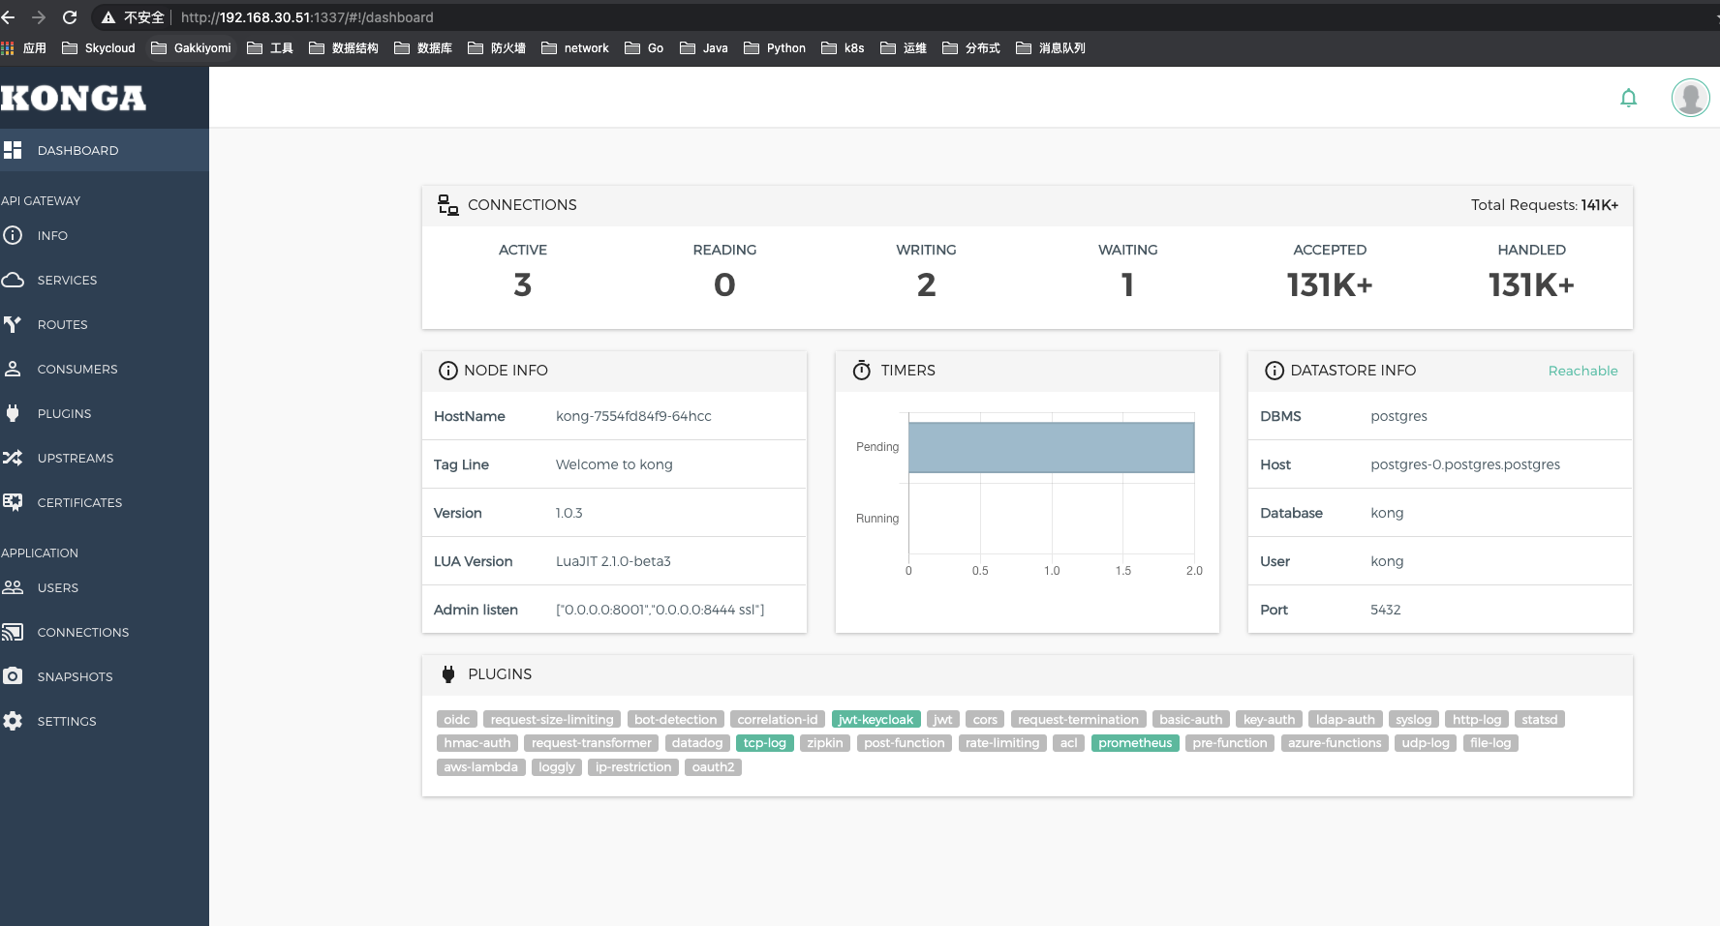Open the user avatar profile menu
This screenshot has width=1720, height=926.
pyautogui.click(x=1690, y=98)
